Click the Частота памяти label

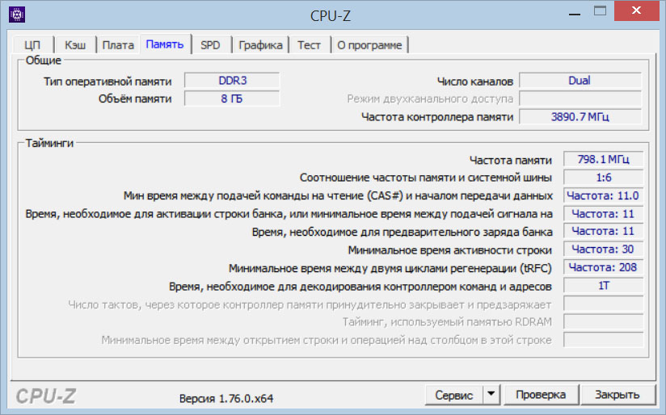pos(511,161)
